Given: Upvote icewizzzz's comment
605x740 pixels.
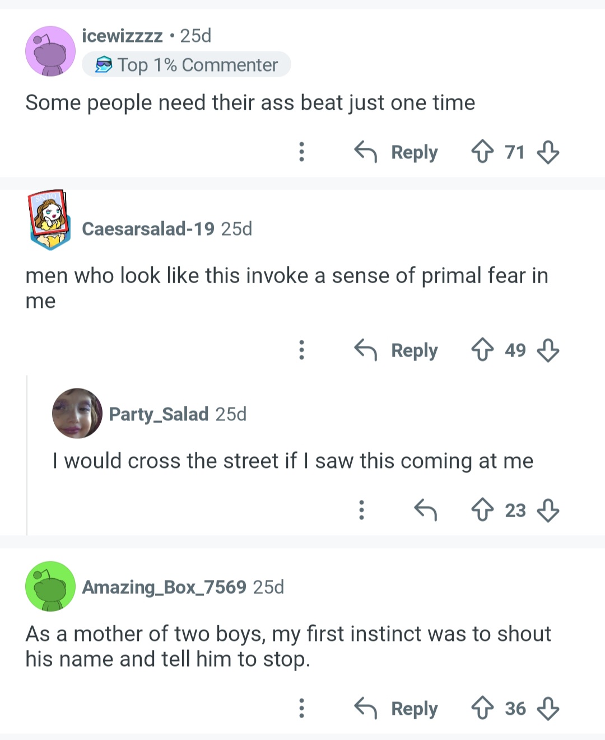Looking at the screenshot, I should tap(482, 152).
